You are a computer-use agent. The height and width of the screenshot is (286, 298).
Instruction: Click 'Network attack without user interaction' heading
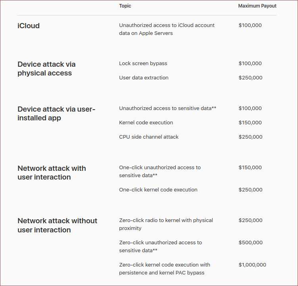pyautogui.click(x=57, y=225)
